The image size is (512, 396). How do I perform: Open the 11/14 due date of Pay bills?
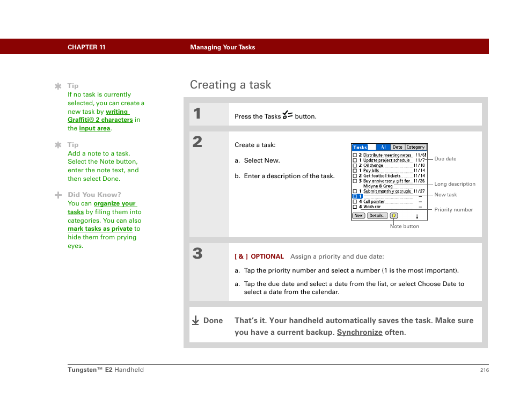419,171
